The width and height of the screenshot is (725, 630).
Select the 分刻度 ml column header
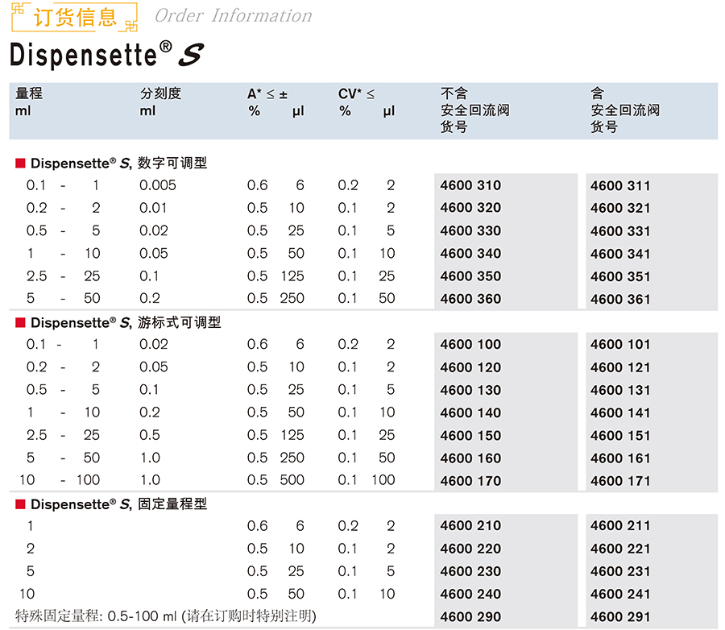[160, 102]
